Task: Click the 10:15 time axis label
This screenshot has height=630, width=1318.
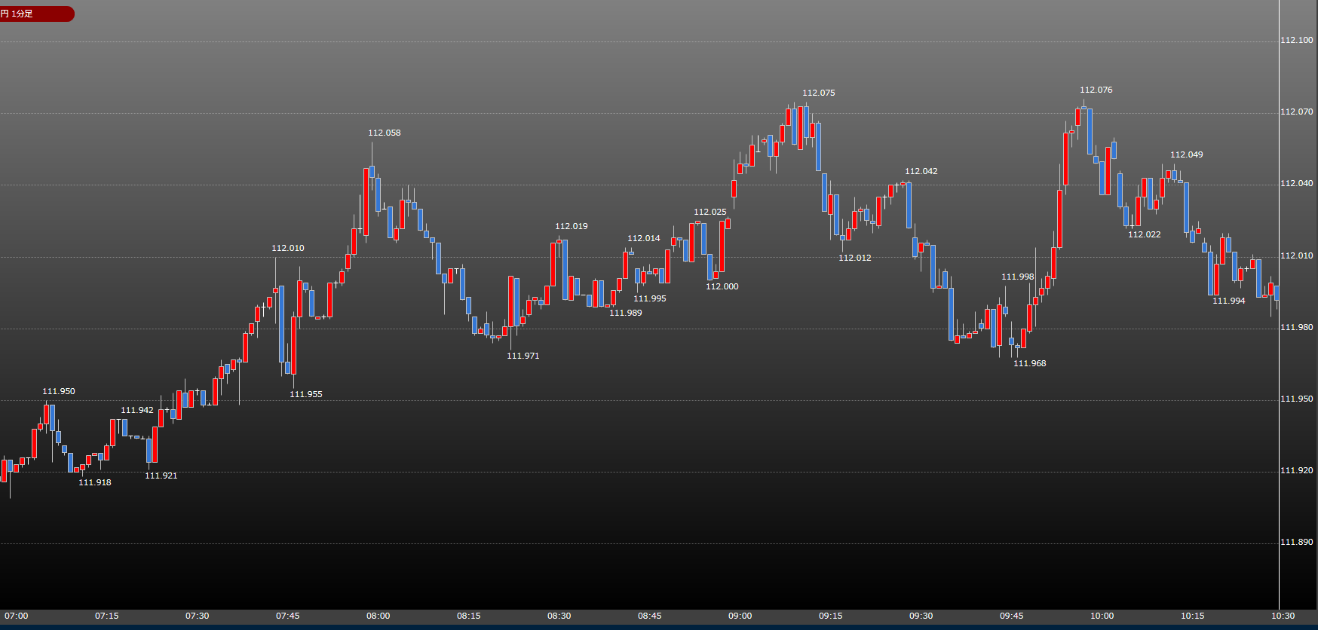Action: point(1193,616)
